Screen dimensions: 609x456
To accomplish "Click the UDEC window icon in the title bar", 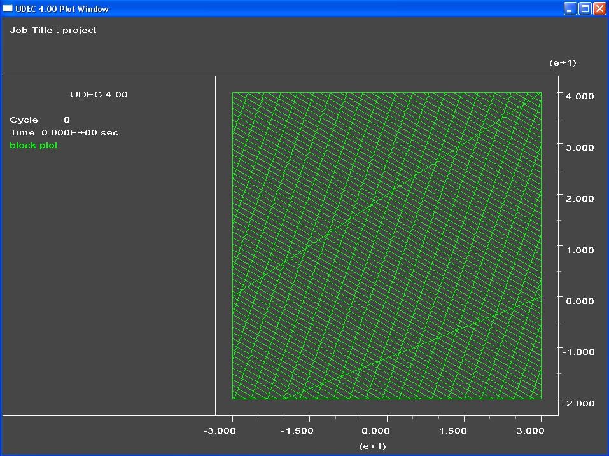I will tap(8, 8).
